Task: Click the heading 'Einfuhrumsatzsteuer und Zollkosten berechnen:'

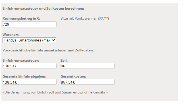Action: coord(43,9)
